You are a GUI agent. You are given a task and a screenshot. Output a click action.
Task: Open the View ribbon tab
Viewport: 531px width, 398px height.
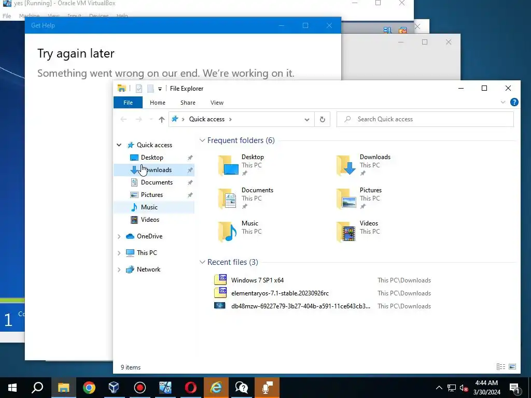pyautogui.click(x=217, y=103)
